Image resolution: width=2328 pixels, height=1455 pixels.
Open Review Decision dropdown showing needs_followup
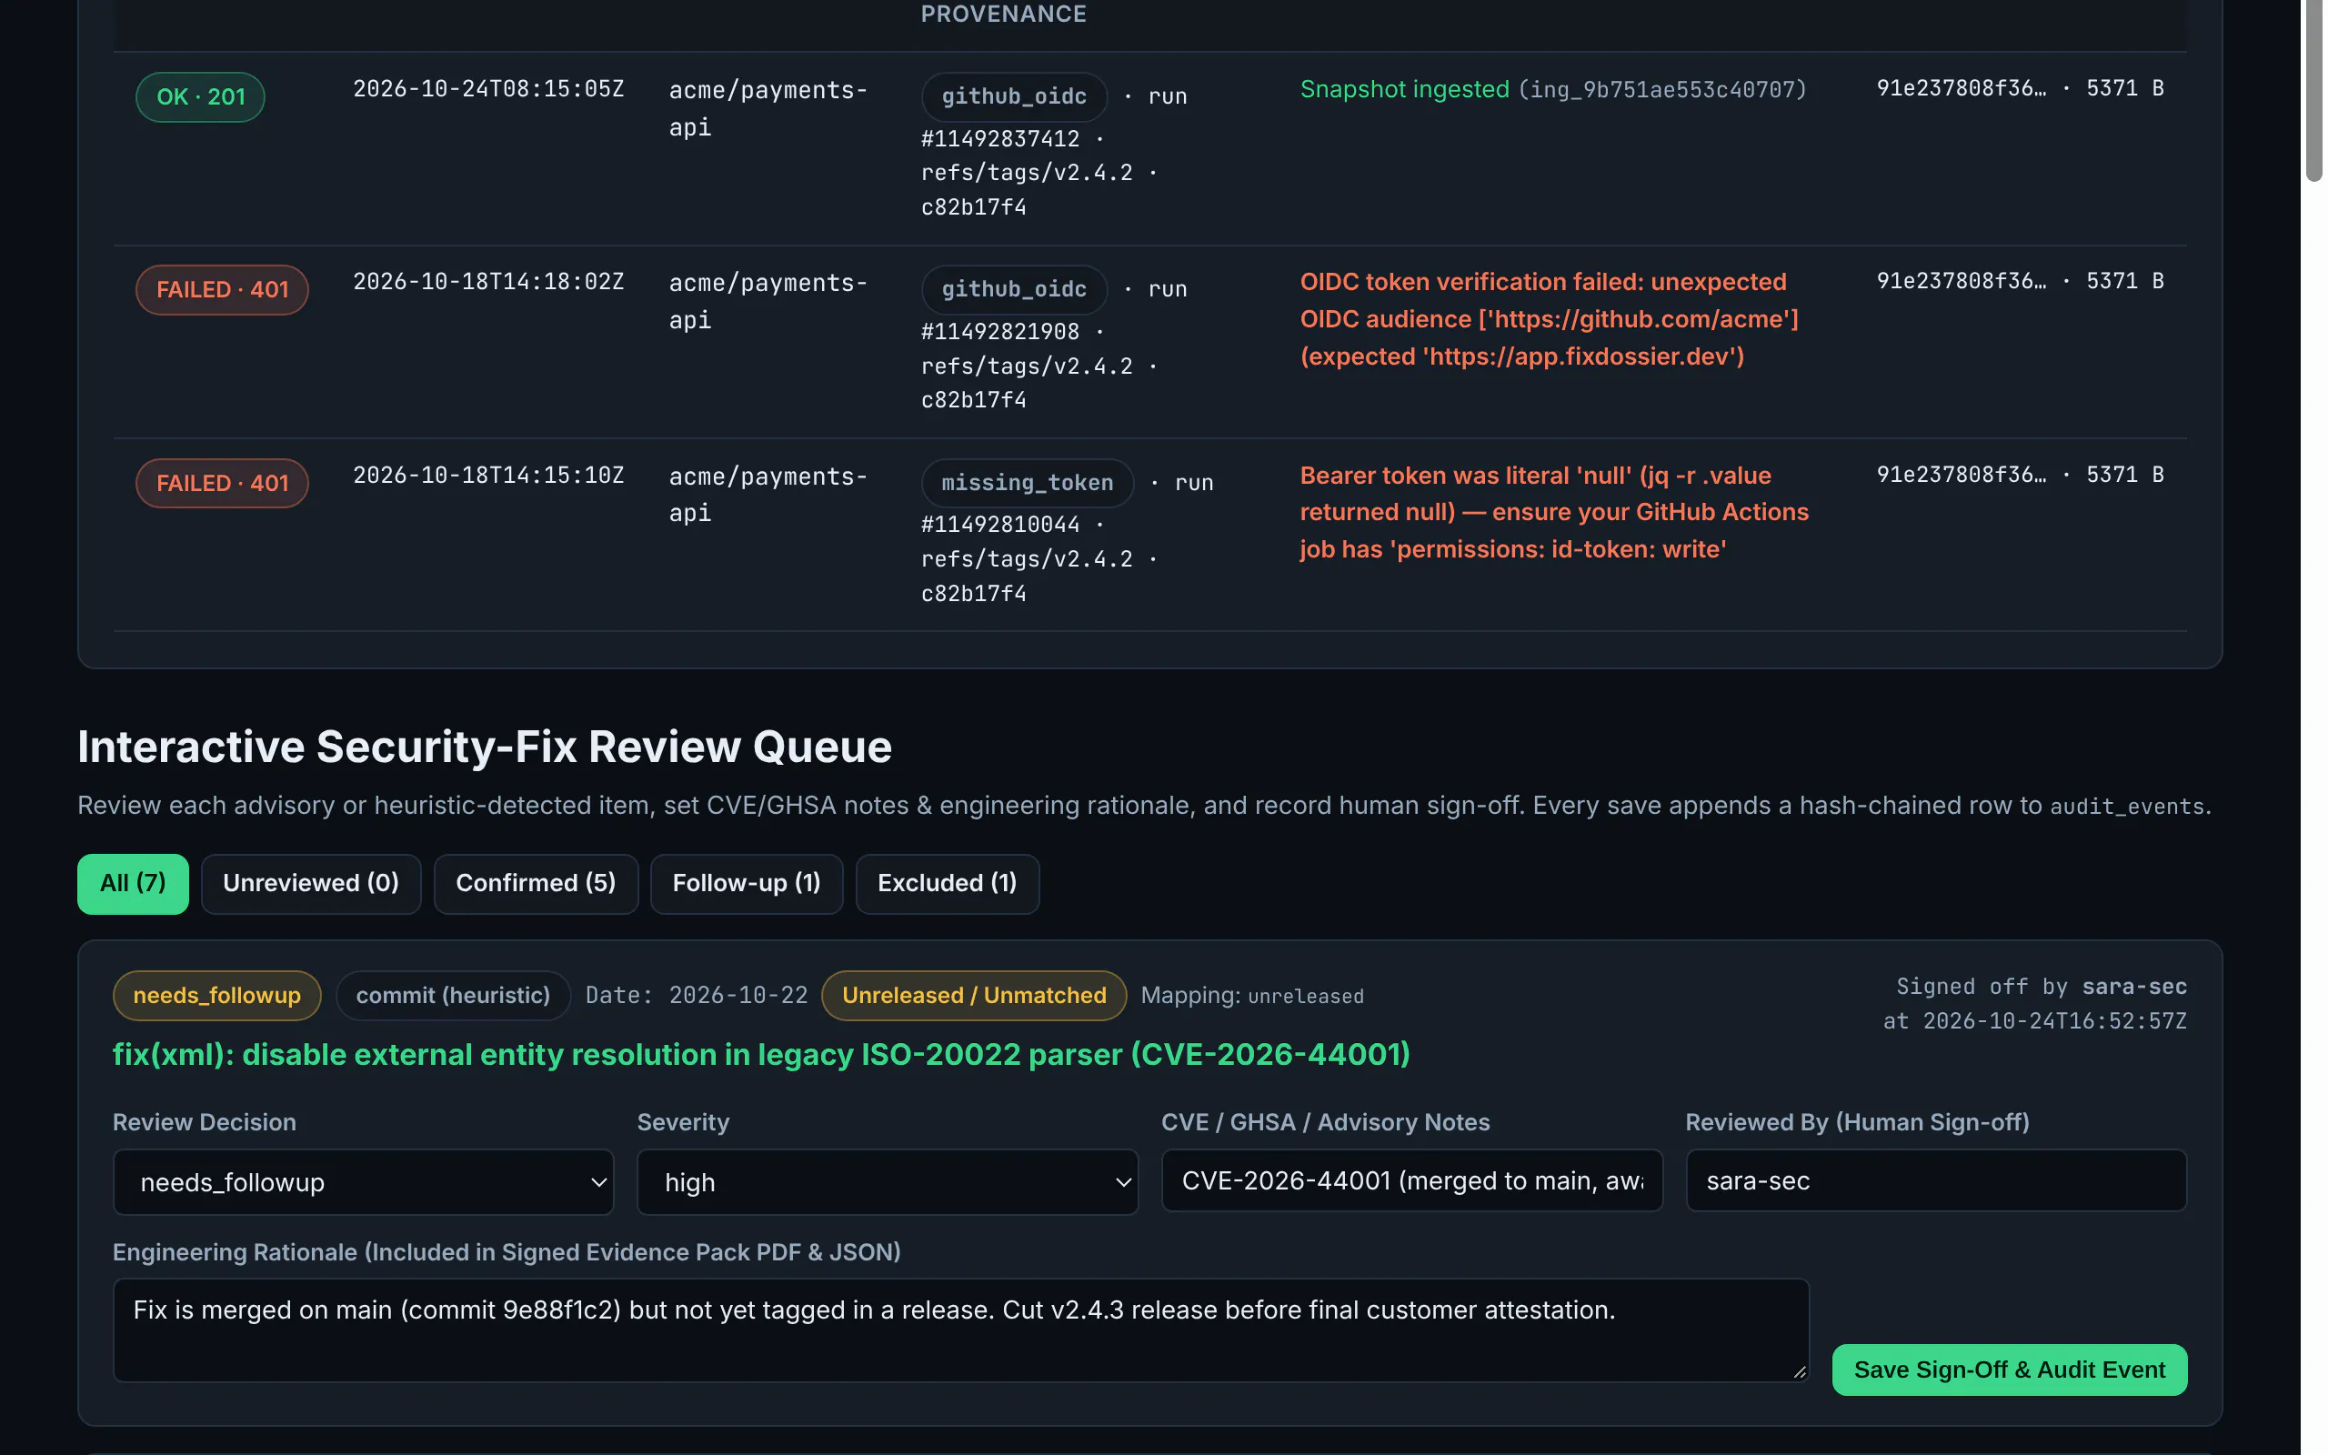[x=364, y=1181]
